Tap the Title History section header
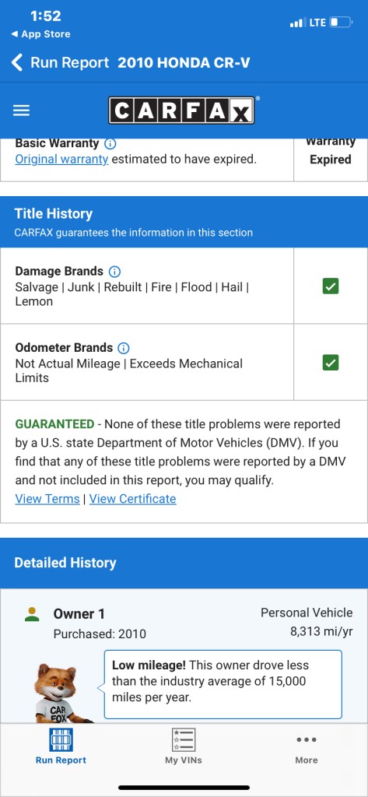The height and width of the screenshot is (797, 368). click(x=184, y=222)
